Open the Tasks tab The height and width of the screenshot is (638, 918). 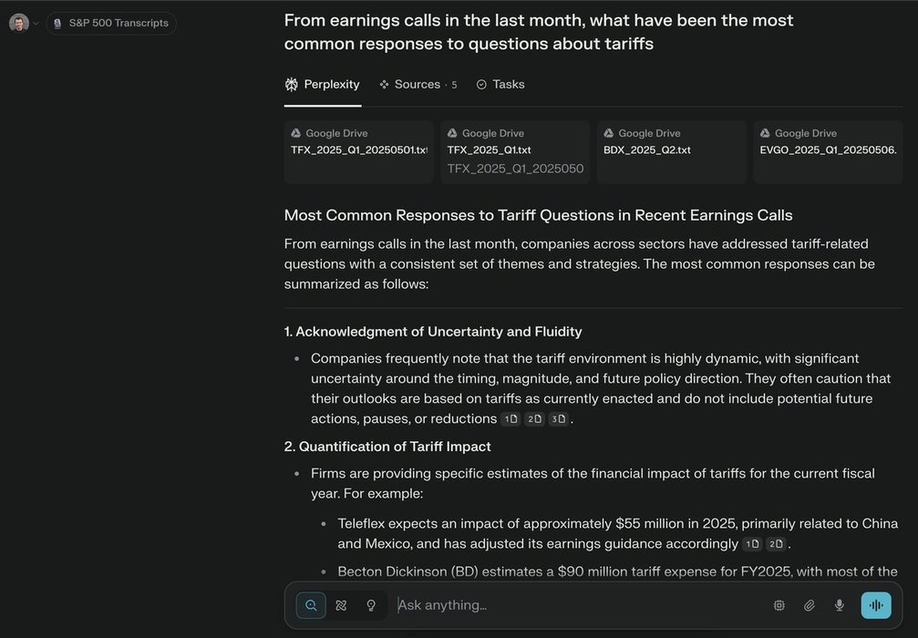pyautogui.click(x=500, y=85)
